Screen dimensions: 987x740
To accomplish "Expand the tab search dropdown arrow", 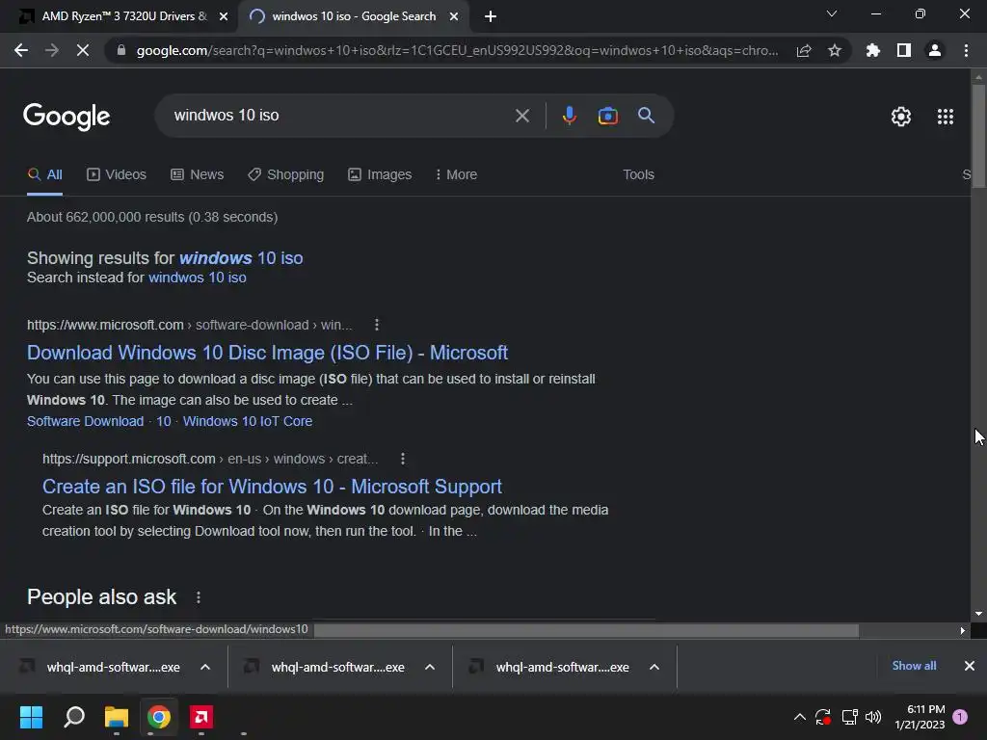I will (832, 13).
